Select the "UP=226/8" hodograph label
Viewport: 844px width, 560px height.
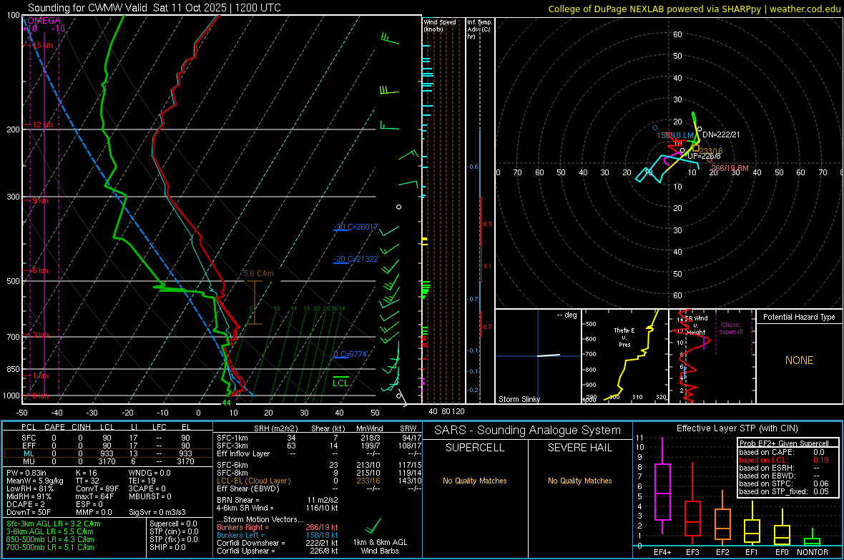[704, 156]
